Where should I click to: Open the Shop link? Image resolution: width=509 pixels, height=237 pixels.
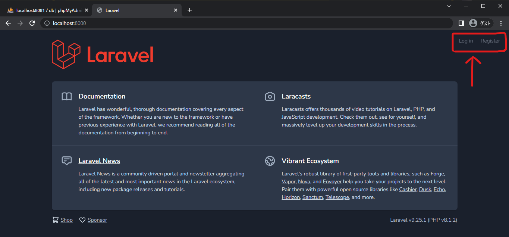click(x=66, y=220)
